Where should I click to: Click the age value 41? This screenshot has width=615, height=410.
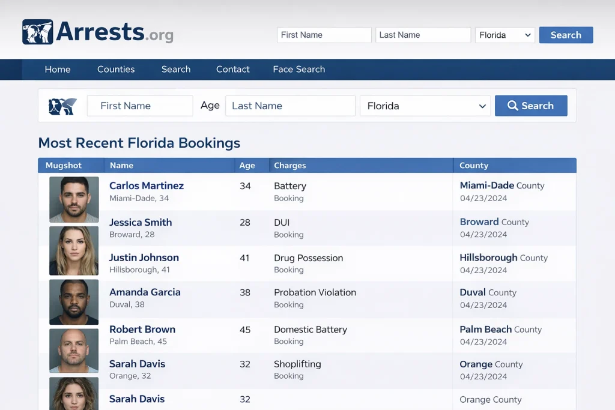[x=244, y=258]
